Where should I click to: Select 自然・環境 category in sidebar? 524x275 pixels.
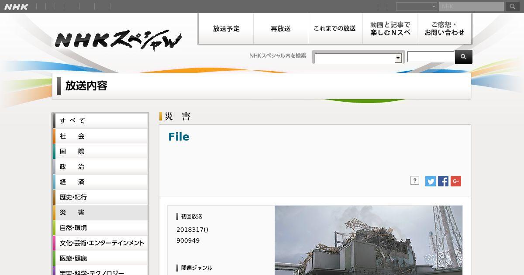pos(100,228)
